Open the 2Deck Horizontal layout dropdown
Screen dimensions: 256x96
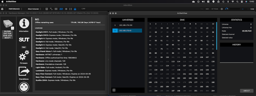point(34,9)
